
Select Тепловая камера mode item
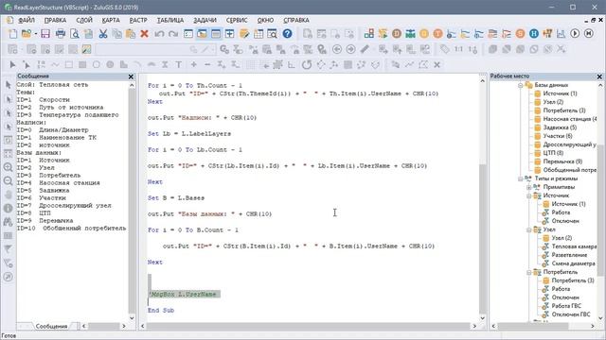coord(574,246)
